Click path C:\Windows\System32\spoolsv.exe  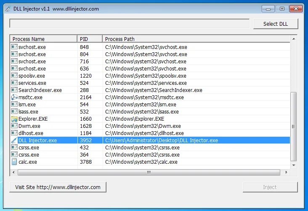146,76
